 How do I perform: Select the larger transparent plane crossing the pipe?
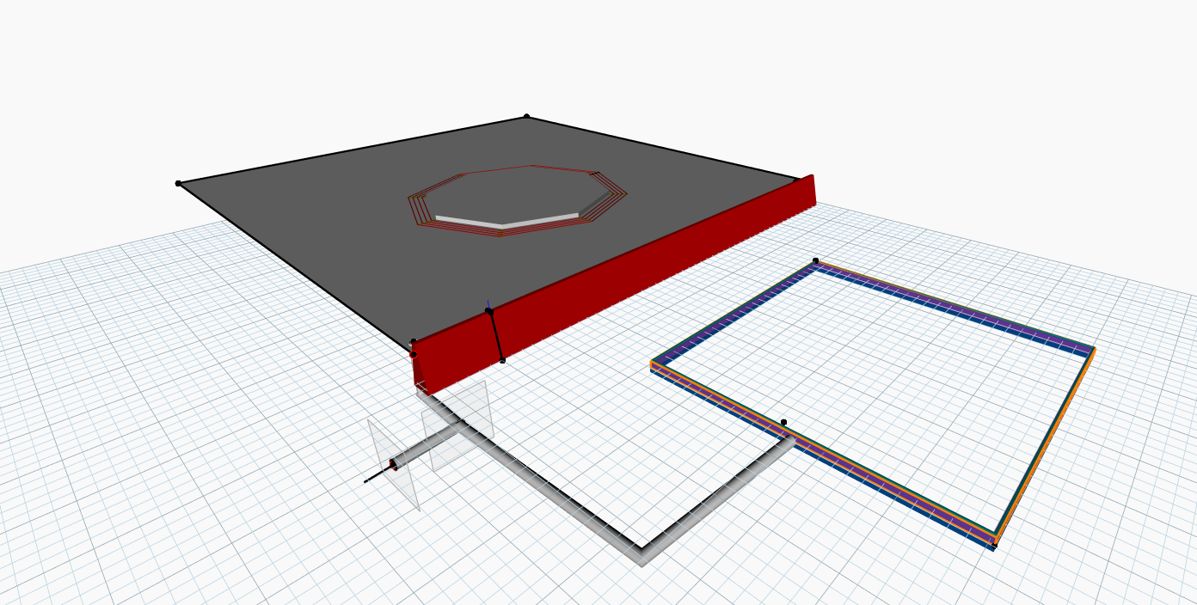pos(458,425)
